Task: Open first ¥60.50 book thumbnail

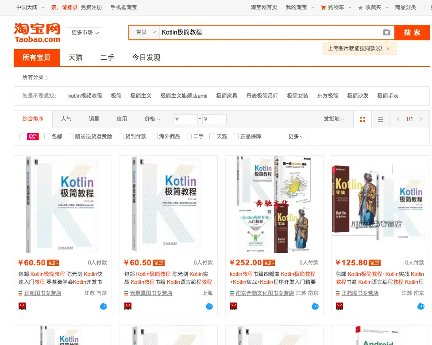Action: click(63, 204)
